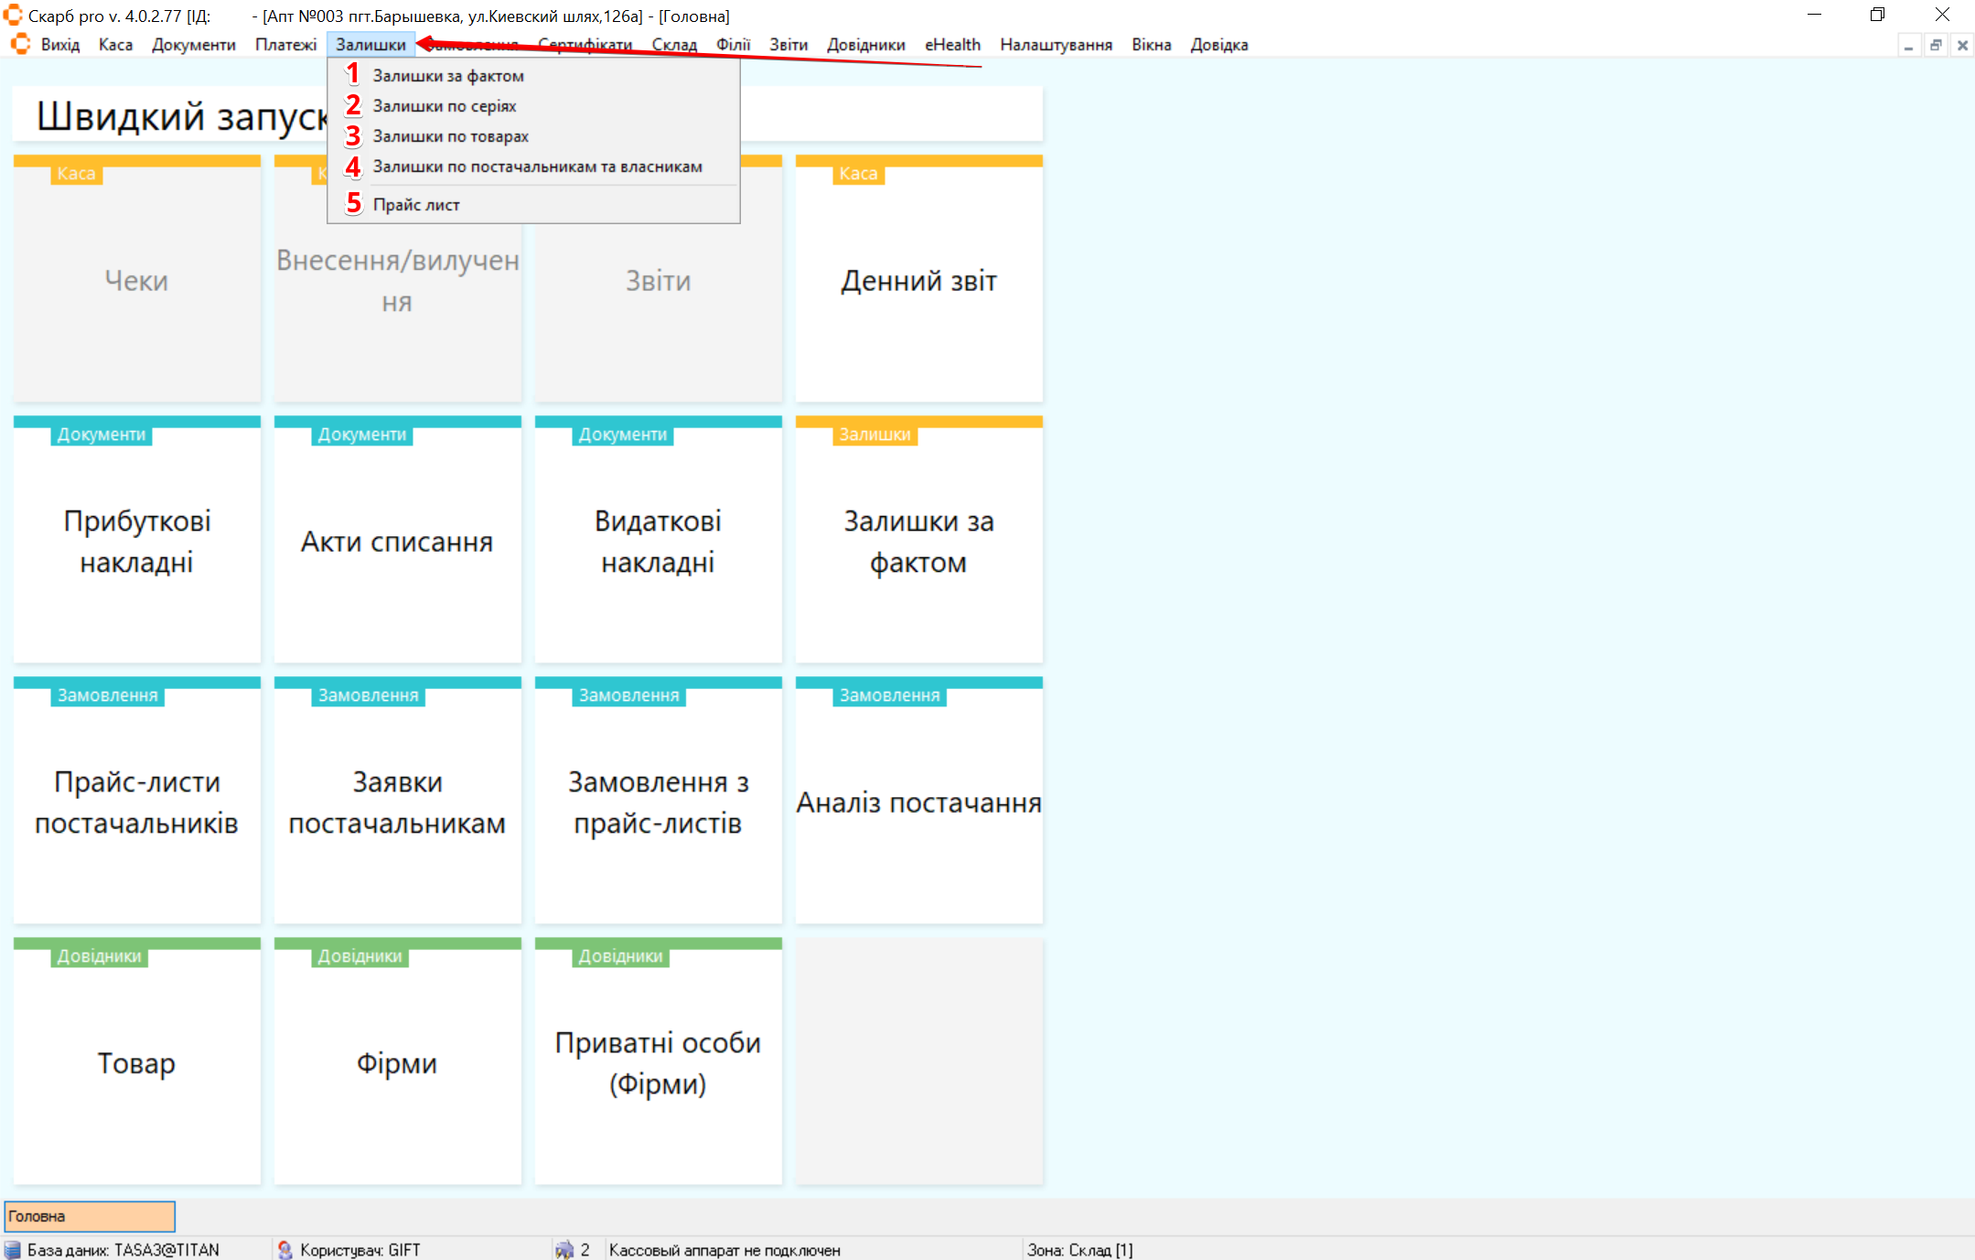Click the database icon in status bar
Screen dimensions: 1975x1260
12,1250
